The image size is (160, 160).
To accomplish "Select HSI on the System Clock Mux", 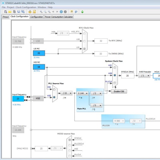I will click(x=115, y=68).
